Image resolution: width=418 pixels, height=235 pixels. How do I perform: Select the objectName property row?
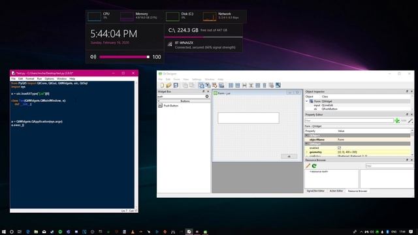357,140
